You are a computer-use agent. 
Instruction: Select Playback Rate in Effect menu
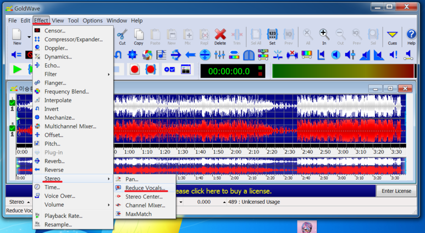click(73, 216)
